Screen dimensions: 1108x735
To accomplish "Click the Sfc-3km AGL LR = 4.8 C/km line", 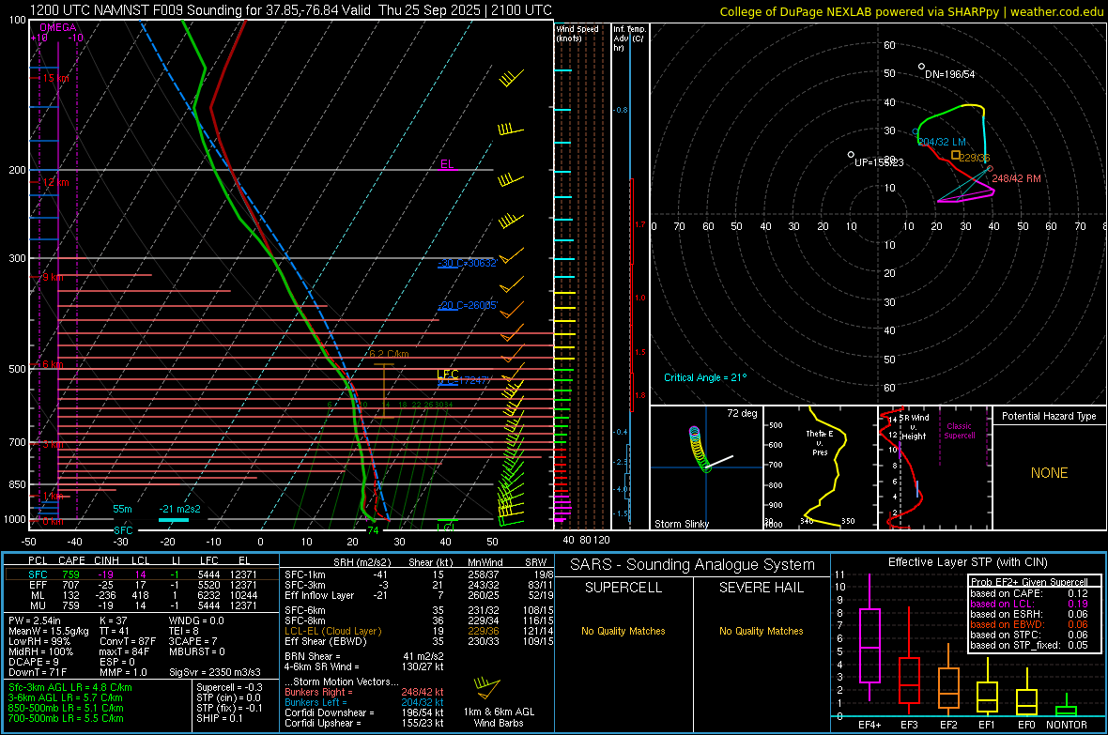I will 70,687.
